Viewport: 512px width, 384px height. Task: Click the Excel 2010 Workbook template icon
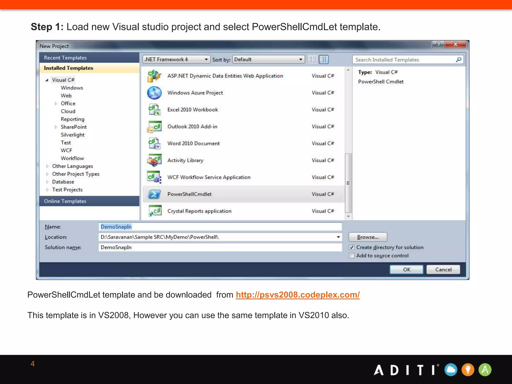click(154, 110)
